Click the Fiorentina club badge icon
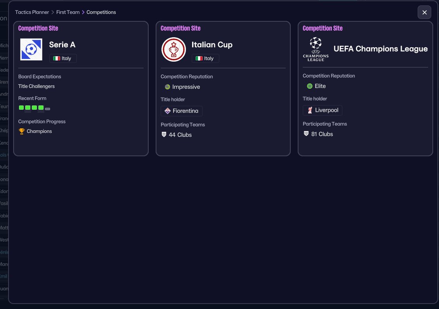Image resolution: width=439 pixels, height=309 pixels. [167, 111]
